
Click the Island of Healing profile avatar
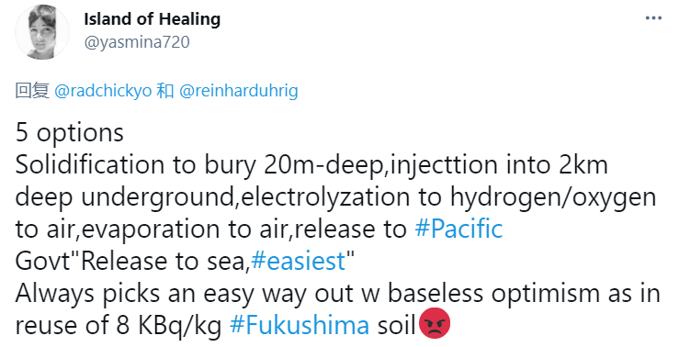42,32
